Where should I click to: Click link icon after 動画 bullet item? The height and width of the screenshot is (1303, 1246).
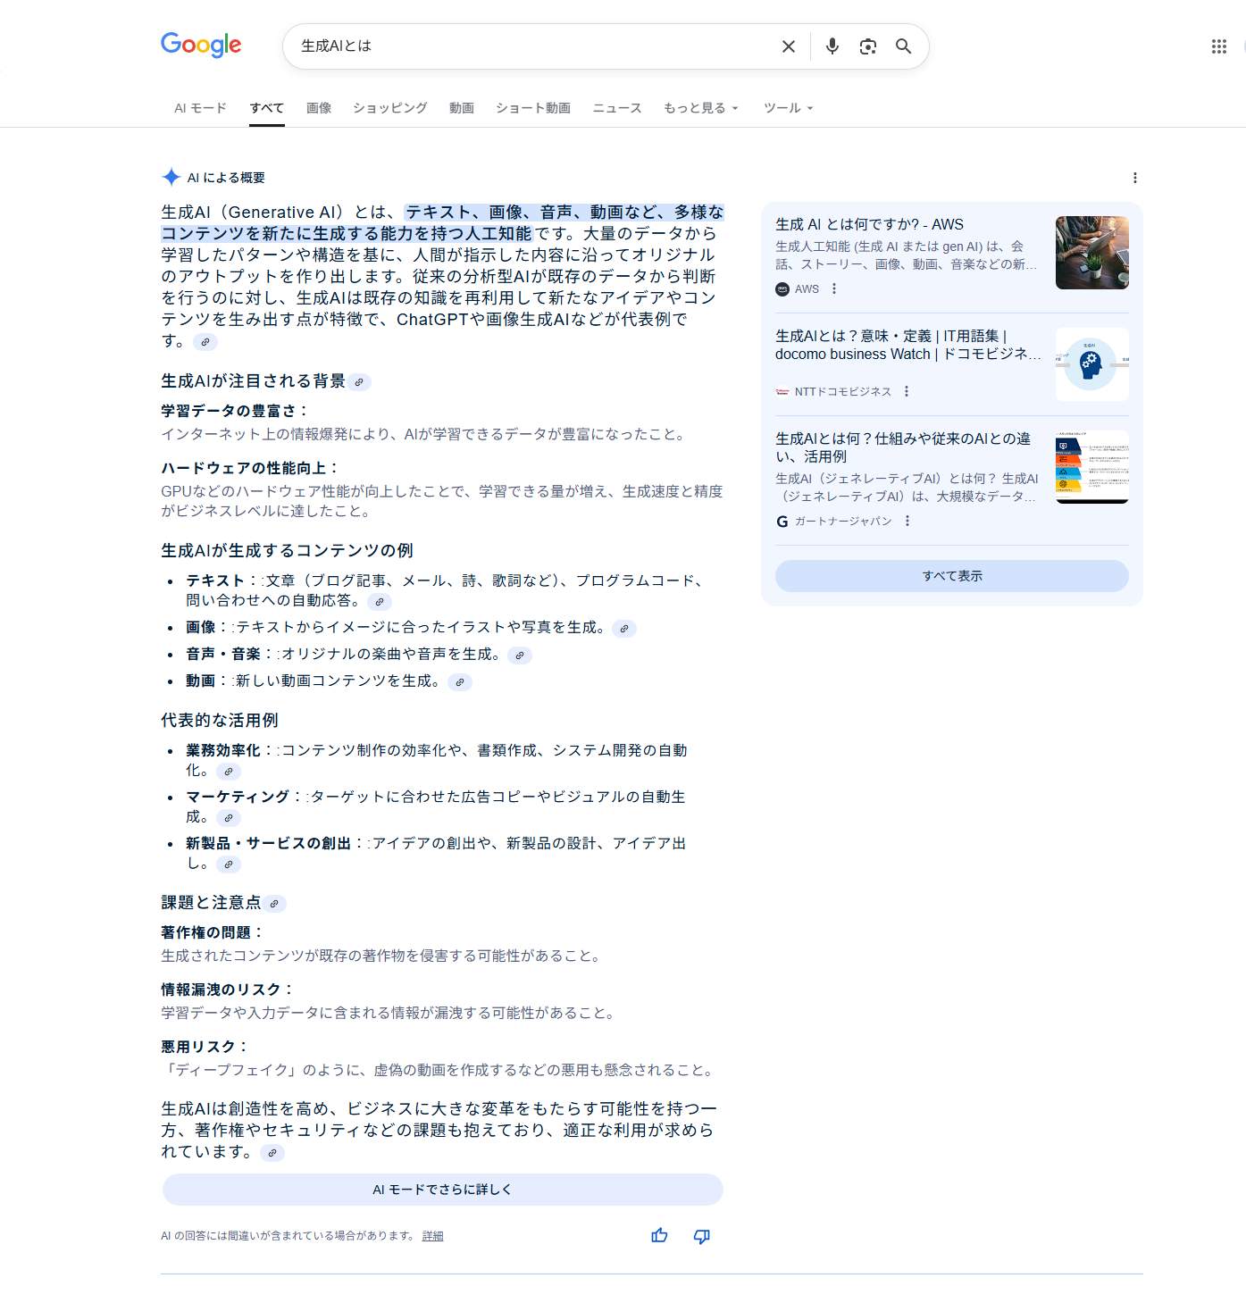(460, 682)
